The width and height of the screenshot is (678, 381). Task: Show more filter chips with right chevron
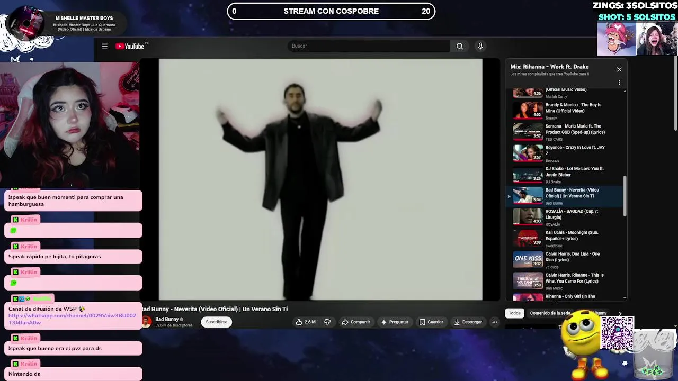620,314
